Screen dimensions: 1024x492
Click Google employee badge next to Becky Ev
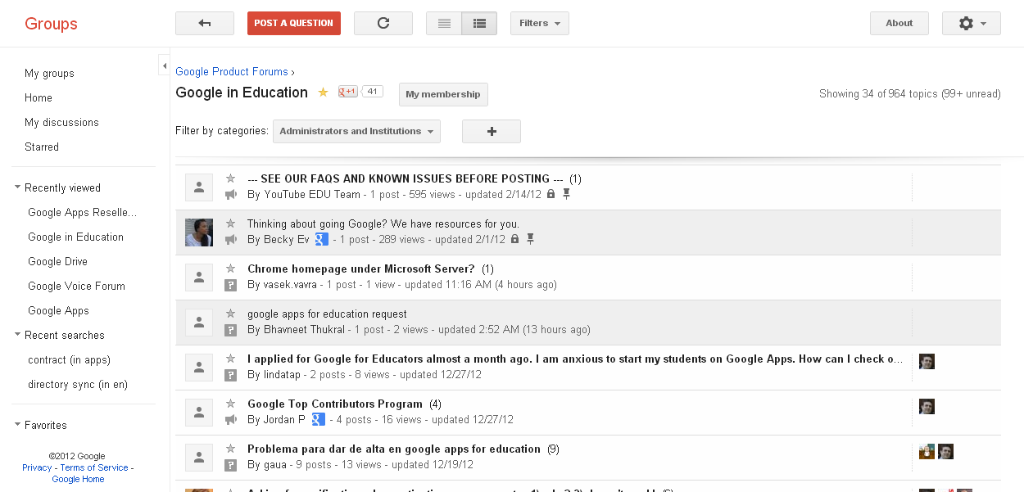click(322, 239)
